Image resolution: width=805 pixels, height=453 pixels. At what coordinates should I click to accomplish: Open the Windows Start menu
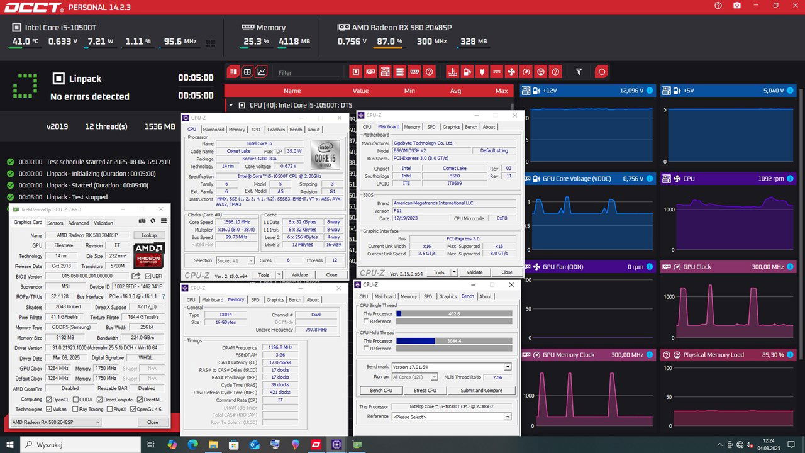(x=10, y=444)
